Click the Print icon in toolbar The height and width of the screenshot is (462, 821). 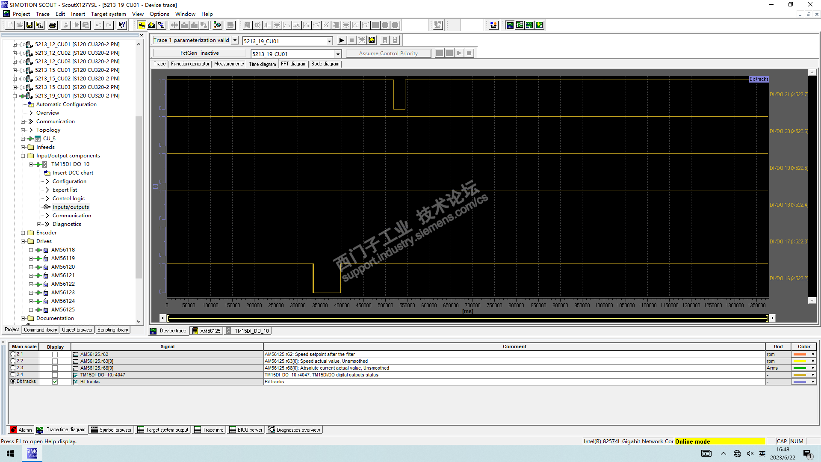point(53,25)
